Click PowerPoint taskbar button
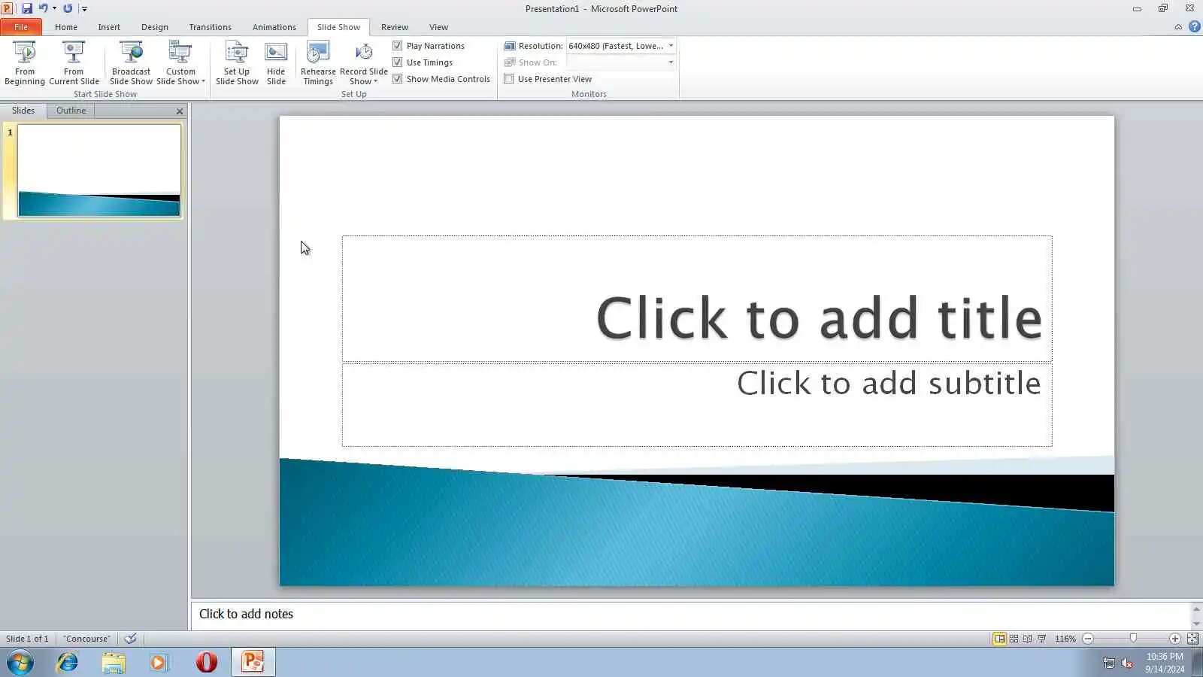This screenshot has width=1203, height=677. tap(253, 662)
